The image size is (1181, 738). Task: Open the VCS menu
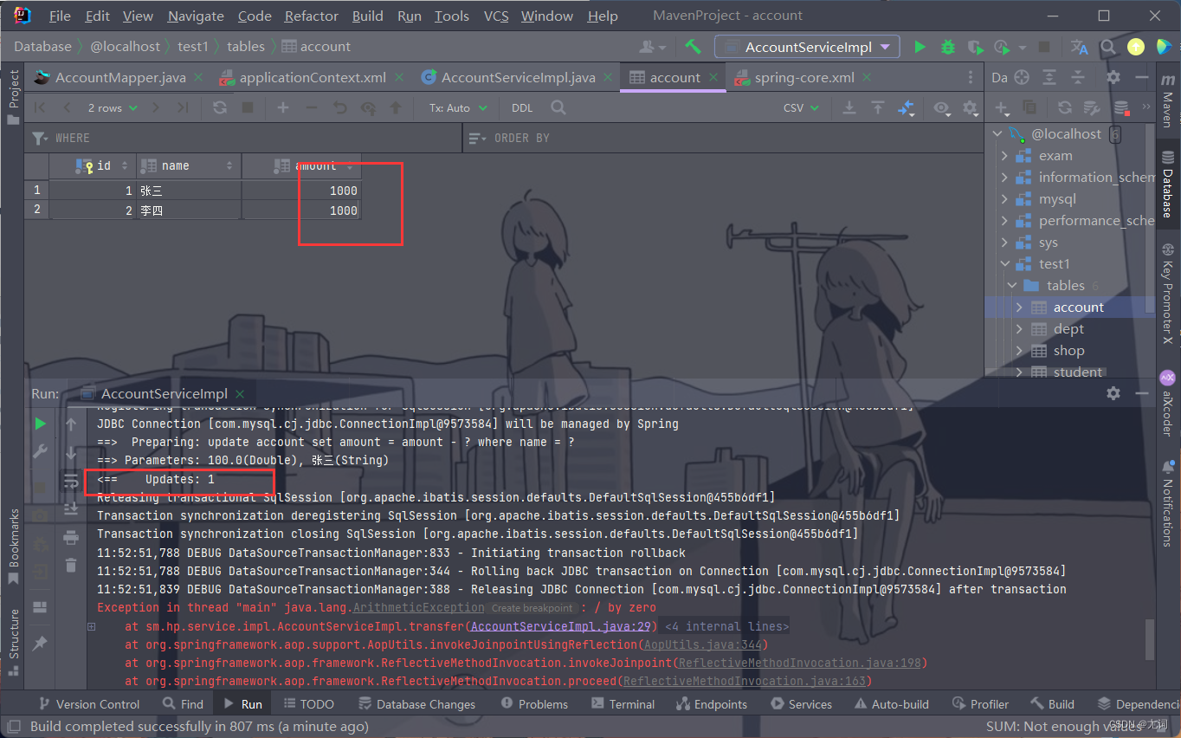coord(496,16)
